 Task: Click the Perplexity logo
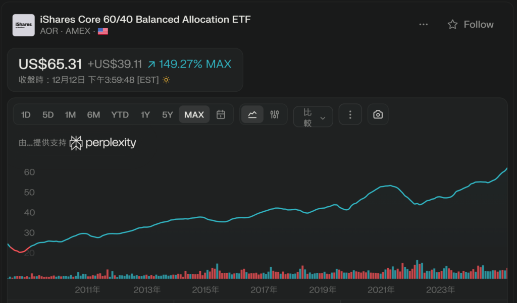[103, 143]
